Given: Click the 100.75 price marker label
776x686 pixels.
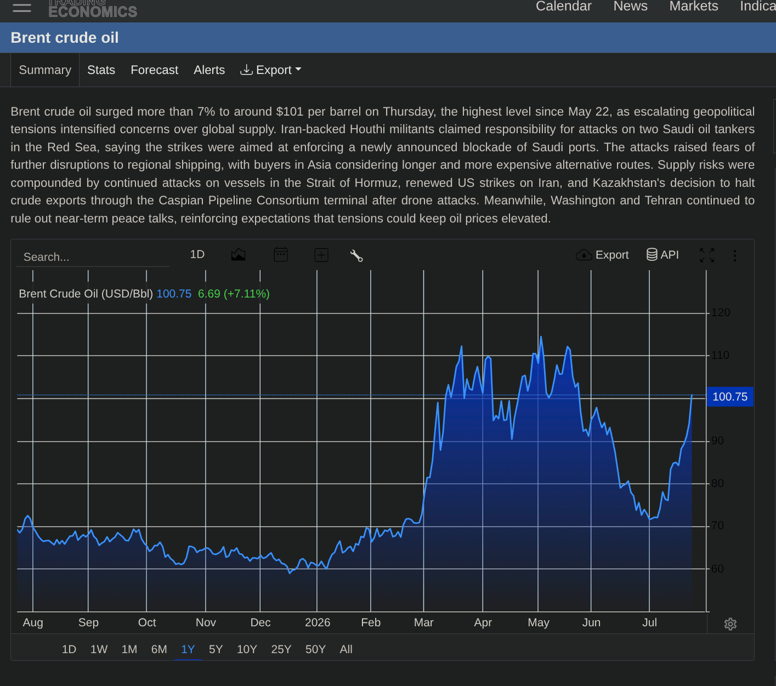Looking at the screenshot, I should tap(730, 397).
